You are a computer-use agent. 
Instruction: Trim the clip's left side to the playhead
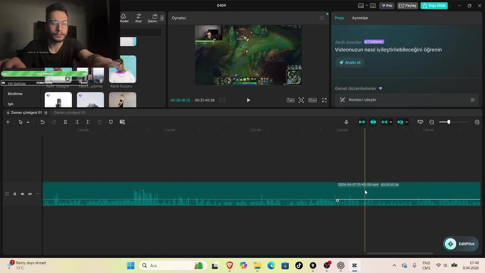click(77, 122)
